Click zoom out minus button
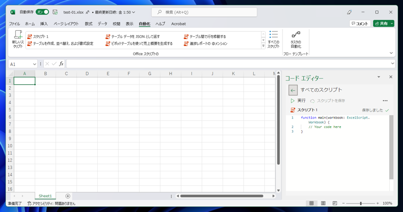 pos(344,203)
